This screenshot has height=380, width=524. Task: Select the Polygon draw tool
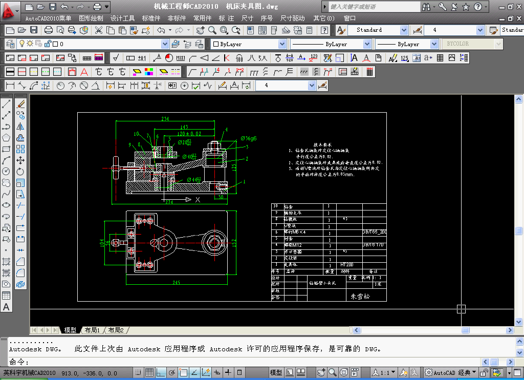pos(6,138)
